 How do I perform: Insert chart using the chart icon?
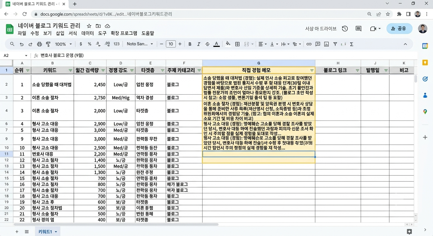click(x=326, y=44)
